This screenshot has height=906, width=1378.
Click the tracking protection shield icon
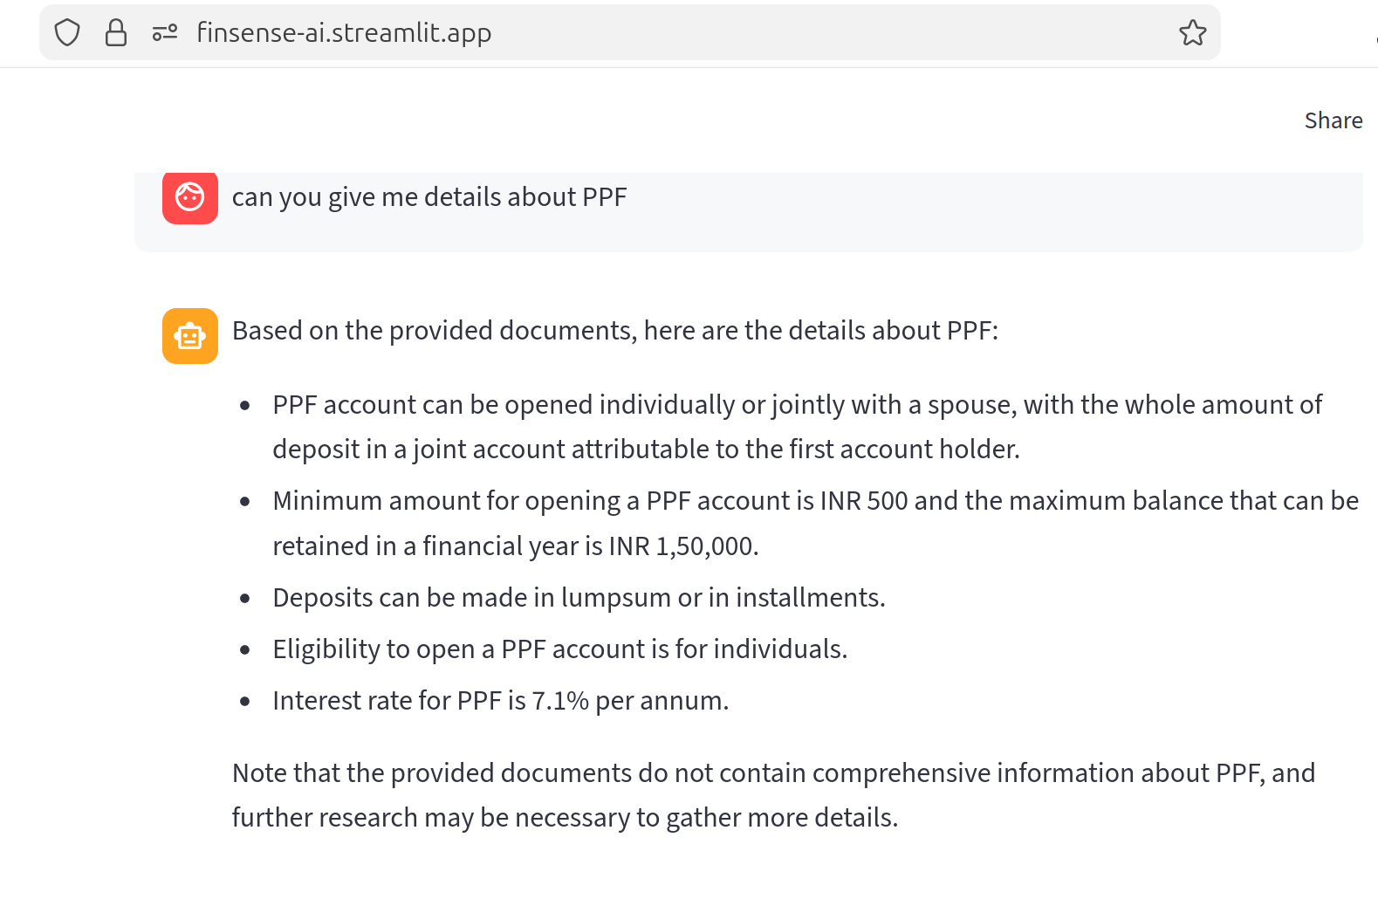point(67,33)
